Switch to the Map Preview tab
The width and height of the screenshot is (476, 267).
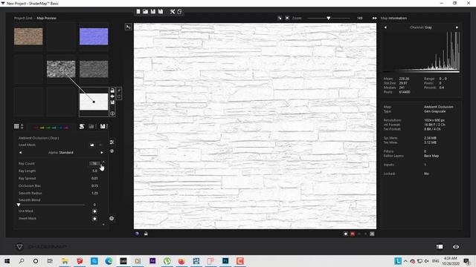(x=46, y=18)
